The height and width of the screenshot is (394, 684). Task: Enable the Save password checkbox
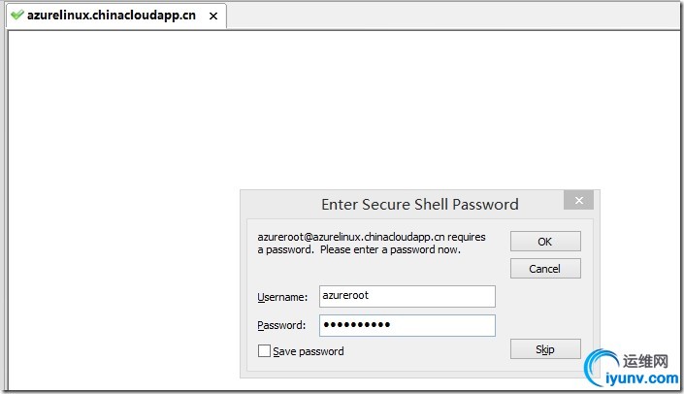point(264,351)
